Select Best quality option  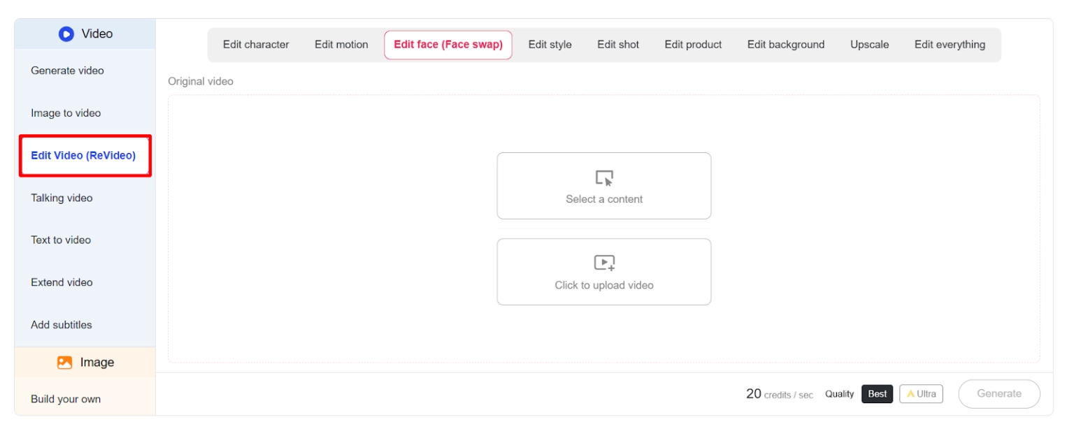point(877,394)
